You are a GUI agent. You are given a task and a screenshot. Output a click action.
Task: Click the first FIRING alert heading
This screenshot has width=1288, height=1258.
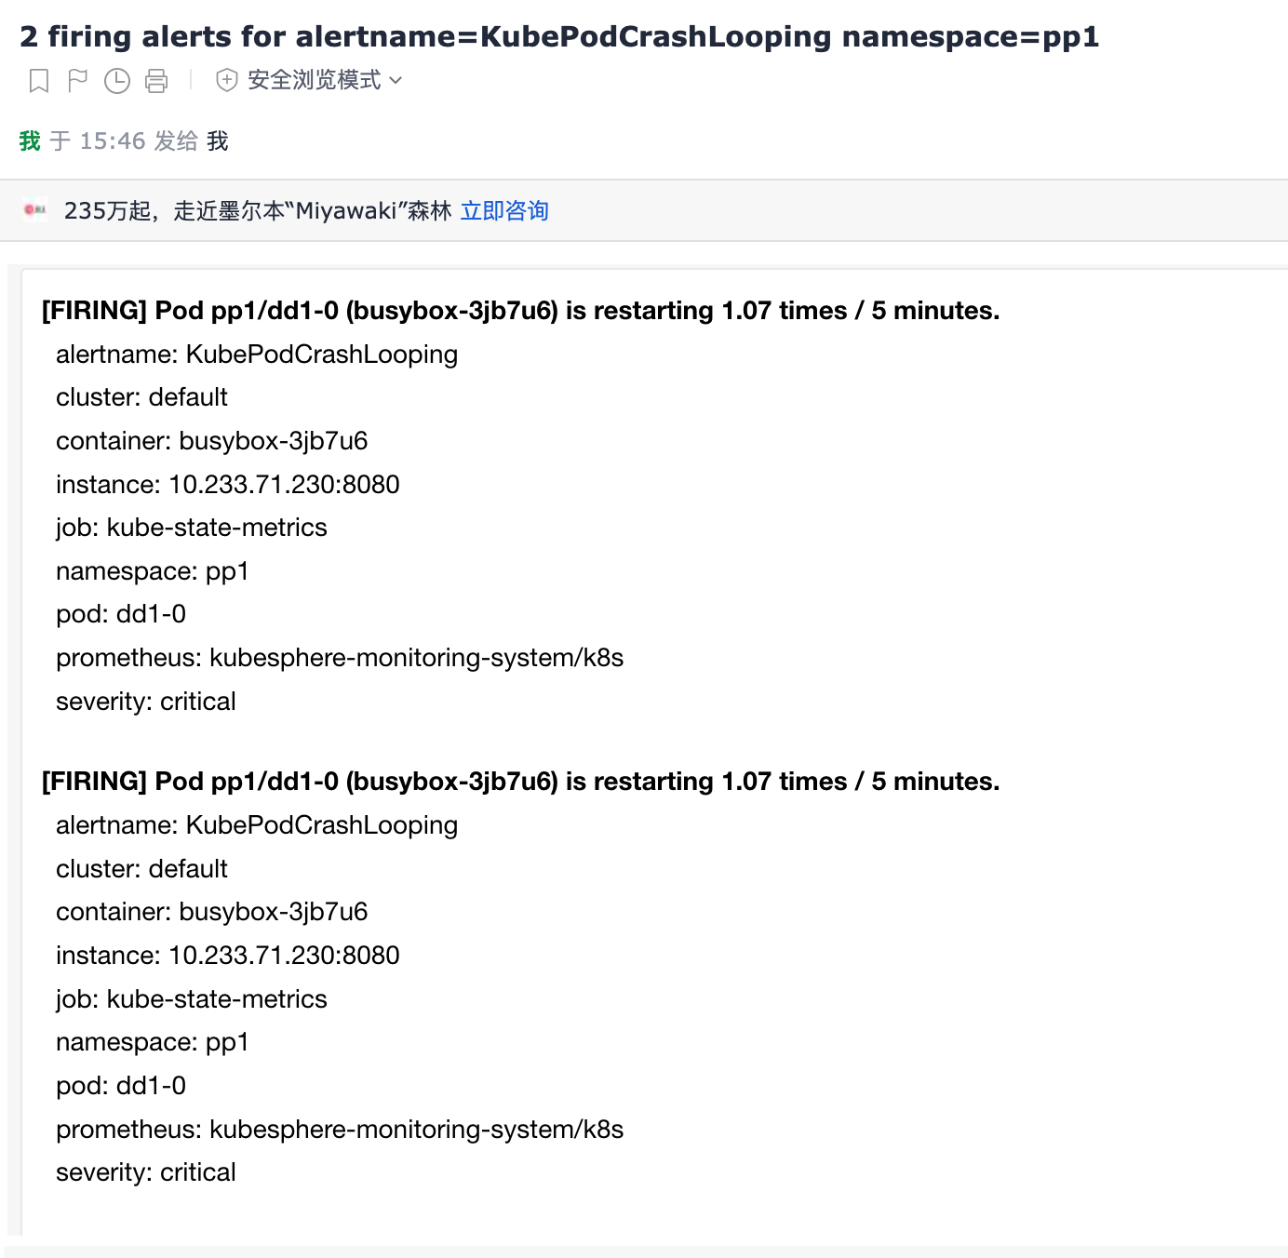(x=521, y=311)
